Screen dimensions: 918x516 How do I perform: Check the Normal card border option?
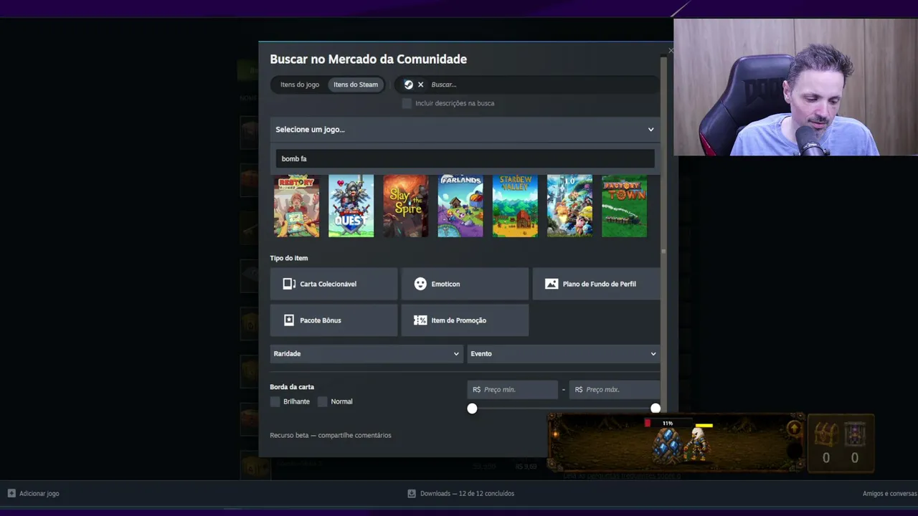click(322, 401)
